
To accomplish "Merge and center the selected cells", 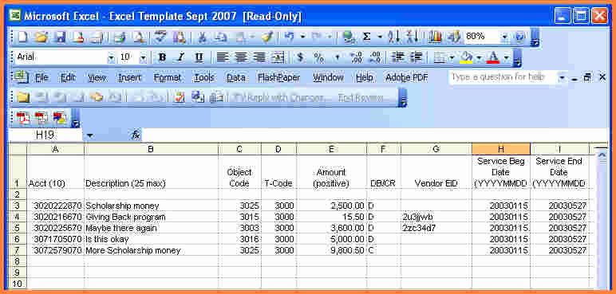I will point(278,57).
